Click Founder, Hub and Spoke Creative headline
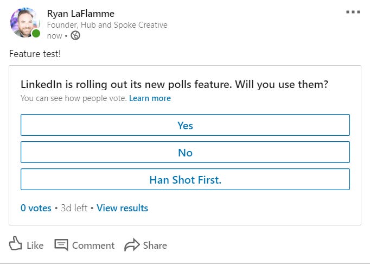370x264 pixels. pyautogui.click(x=107, y=25)
